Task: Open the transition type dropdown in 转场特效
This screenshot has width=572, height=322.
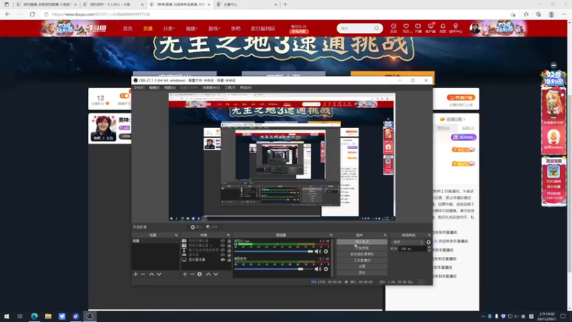Action: pyautogui.click(x=408, y=242)
